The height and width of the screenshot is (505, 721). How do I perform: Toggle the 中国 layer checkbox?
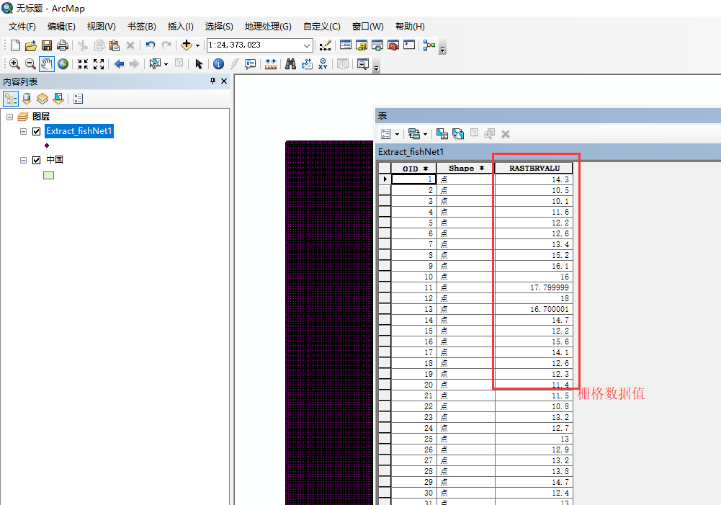37,160
